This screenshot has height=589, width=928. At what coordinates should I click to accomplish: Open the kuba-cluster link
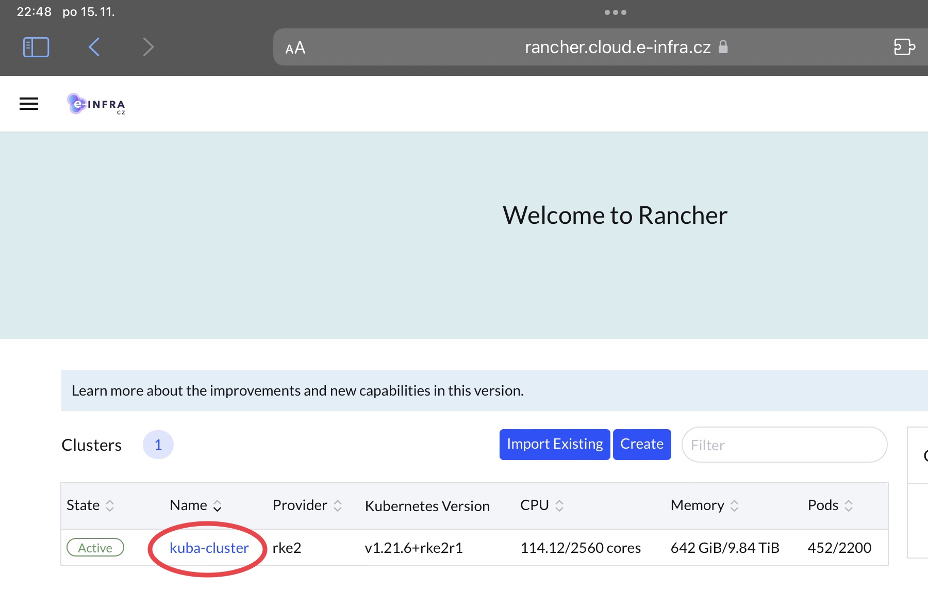pos(209,548)
